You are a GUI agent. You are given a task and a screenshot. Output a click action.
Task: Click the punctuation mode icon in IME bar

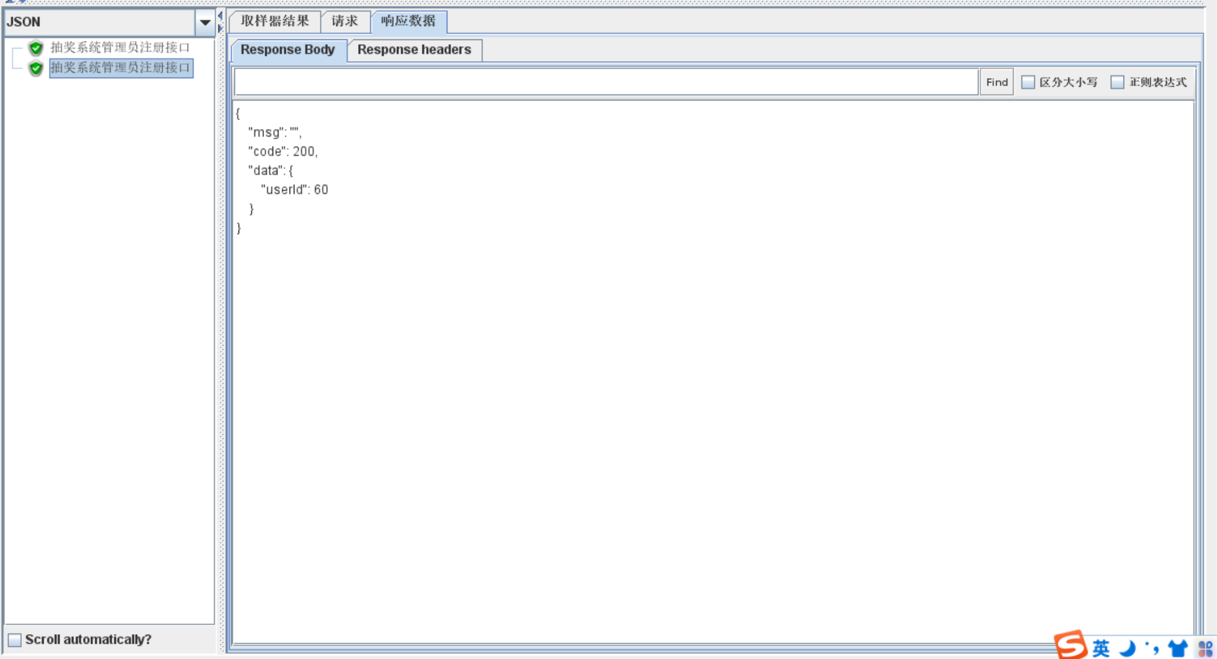point(1152,648)
